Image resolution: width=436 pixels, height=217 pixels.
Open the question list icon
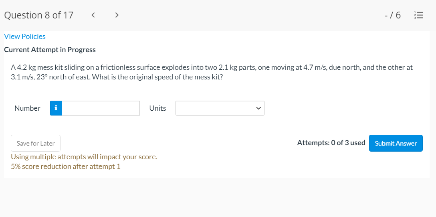(418, 15)
